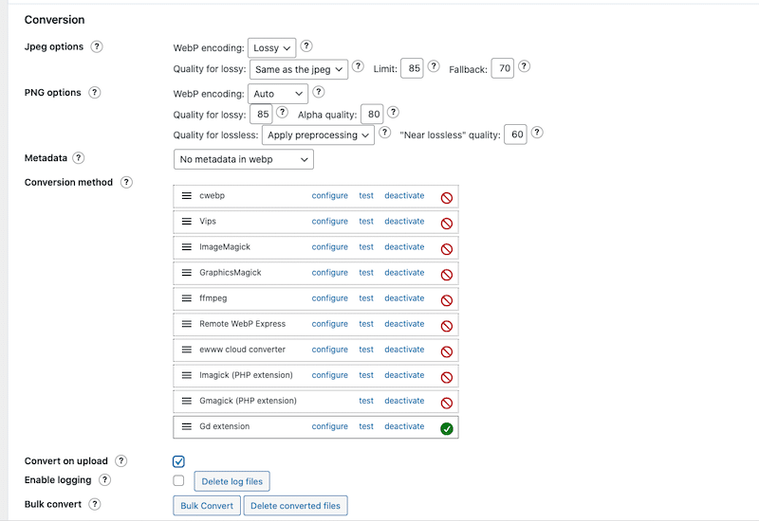
Task: Open help icon next to Fallback field
Action: (525, 66)
